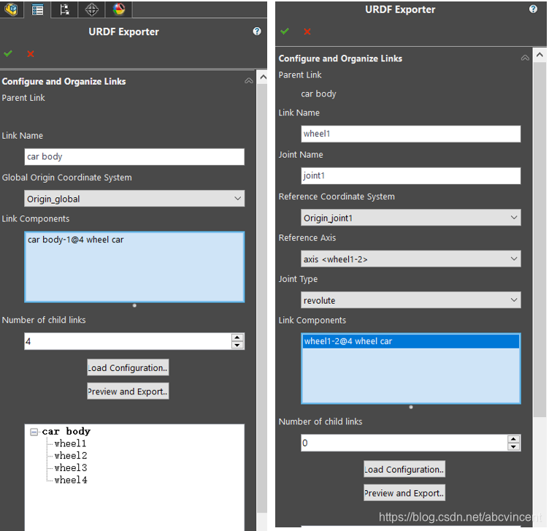This screenshot has height=531, width=549.
Task: Decrease child links count in right panel
Action: pos(514,447)
